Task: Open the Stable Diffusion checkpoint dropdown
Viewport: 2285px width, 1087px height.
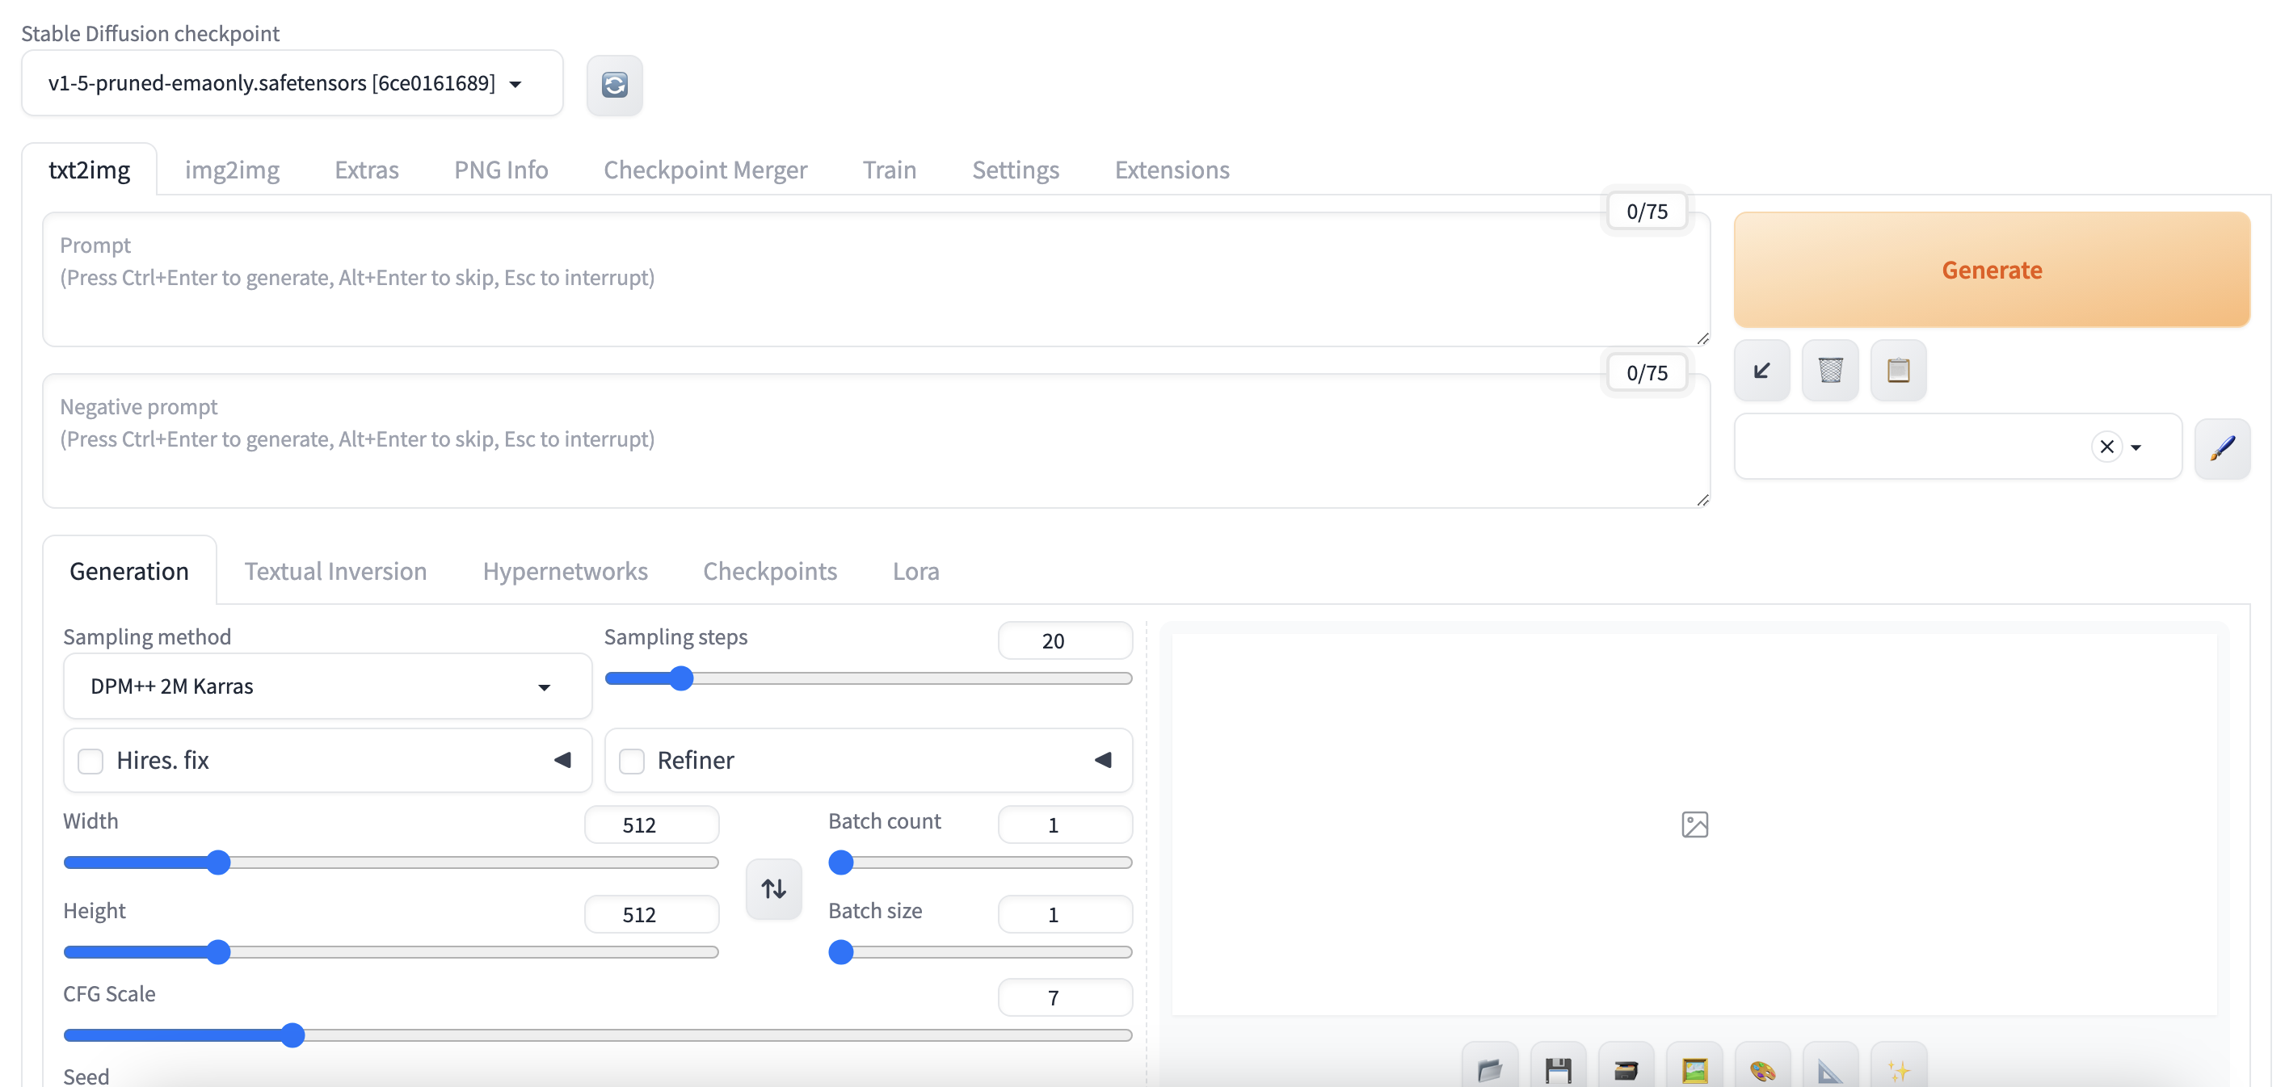Action: point(291,83)
